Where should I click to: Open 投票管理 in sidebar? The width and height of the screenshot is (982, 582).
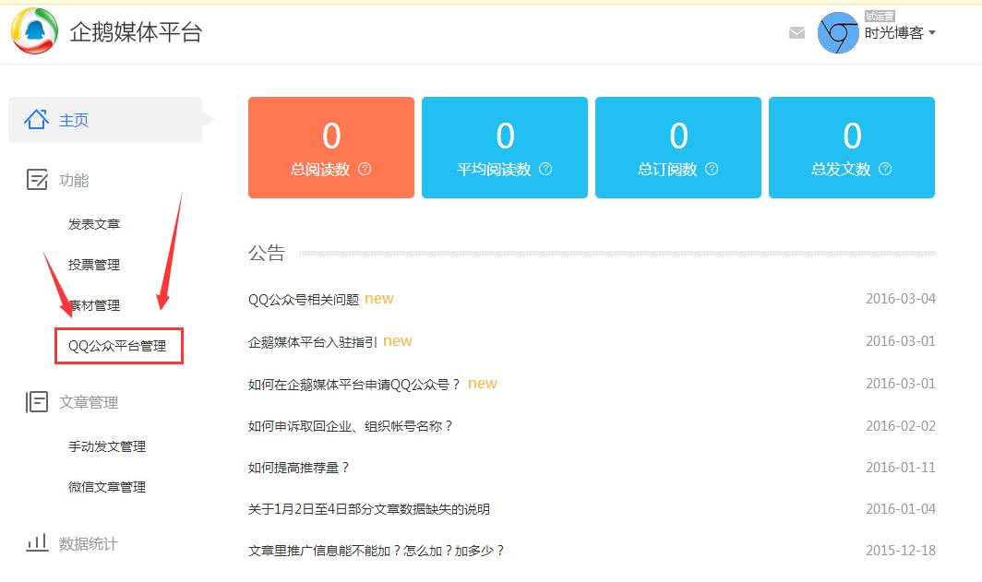click(x=94, y=265)
